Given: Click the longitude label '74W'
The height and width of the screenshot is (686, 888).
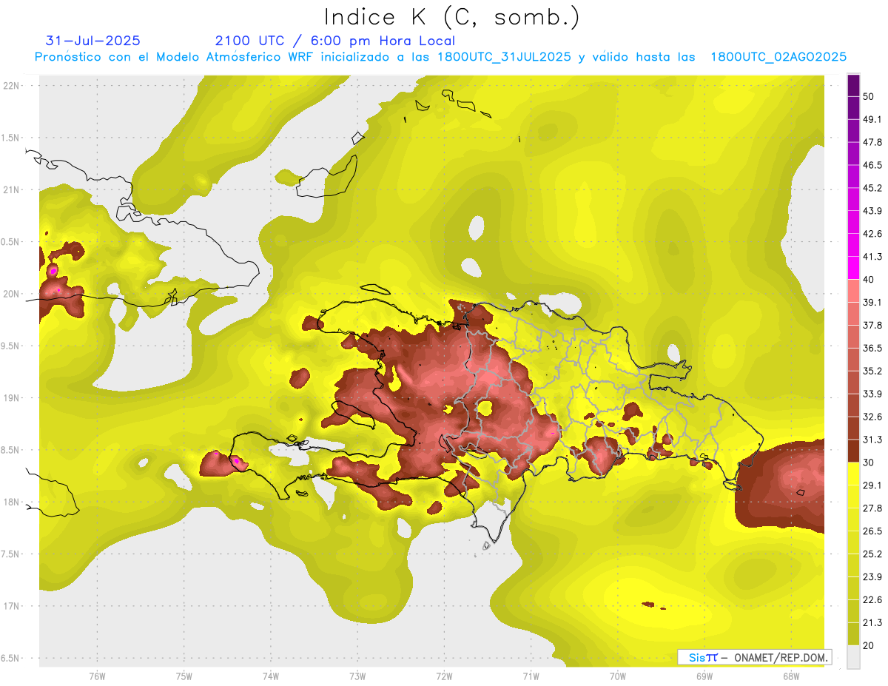Looking at the screenshot, I should (271, 676).
